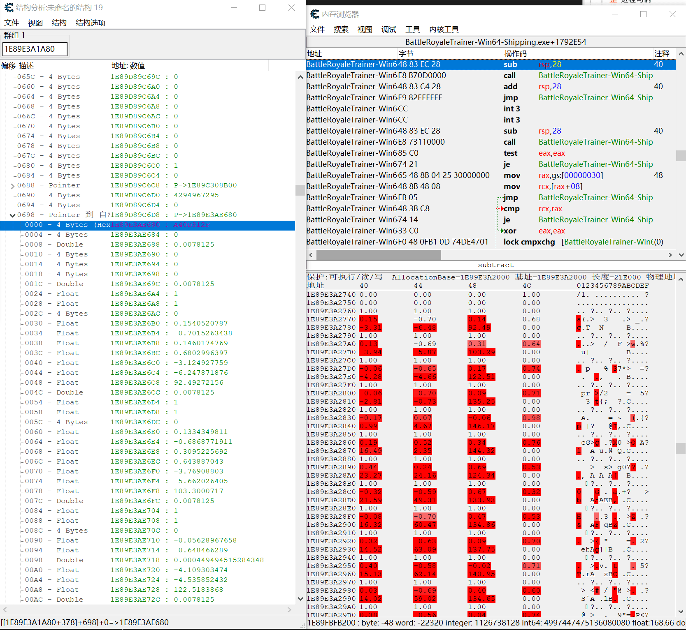Click the BattleRoyaleTrainer address title bar
The height and width of the screenshot is (630, 686).
(x=496, y=42)
